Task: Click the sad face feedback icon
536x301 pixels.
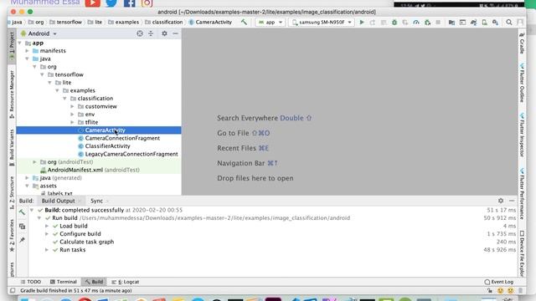Action: pyautogui.click(x=511, y=291)
